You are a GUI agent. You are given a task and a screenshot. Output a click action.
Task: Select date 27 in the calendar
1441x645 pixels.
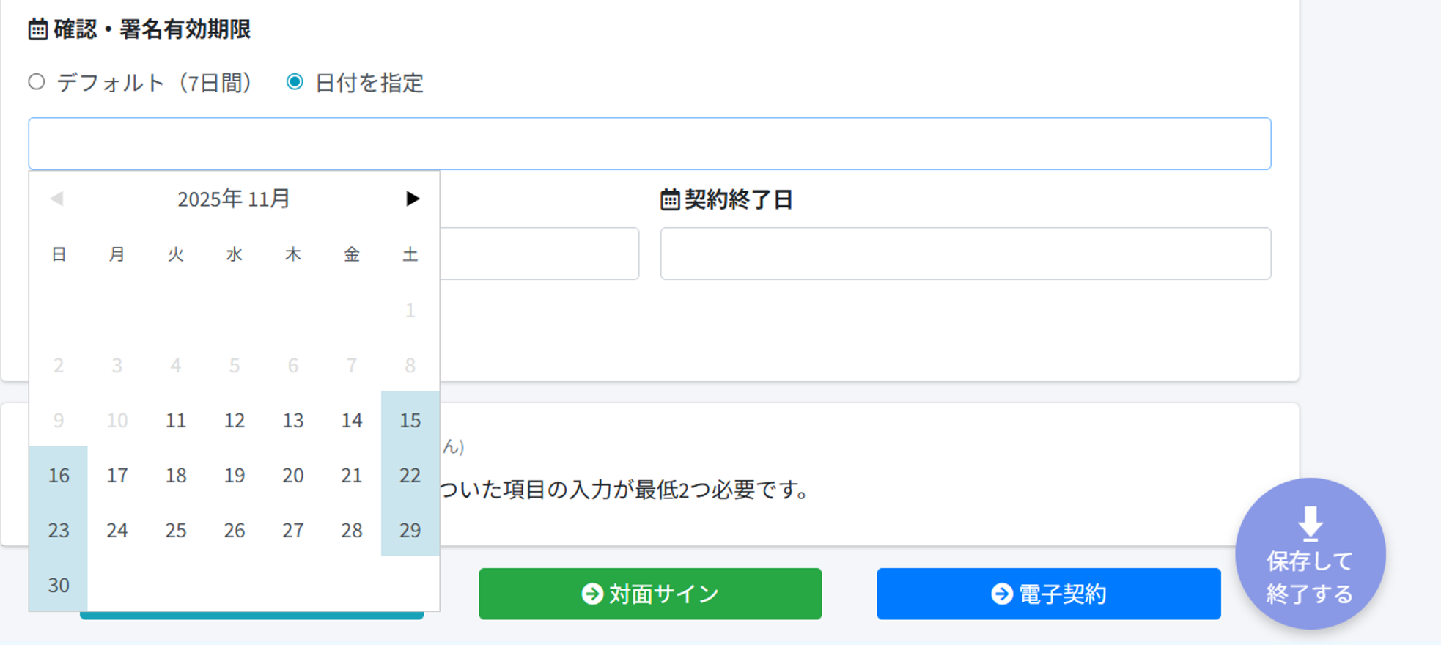coord(292,530)
